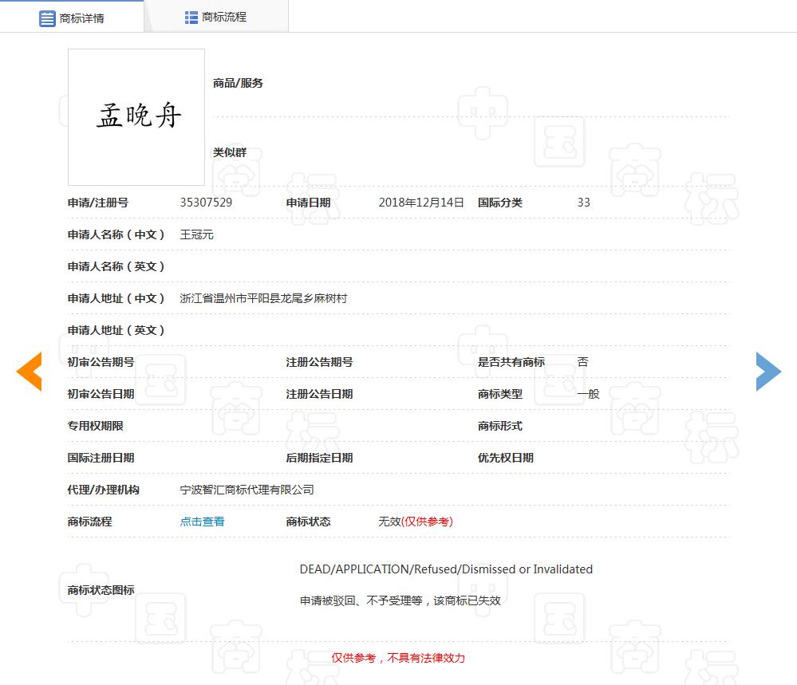Click the trademark type value 一般
Image resolution: width=797 pixels, height=685 pixels.
(588, 394)
